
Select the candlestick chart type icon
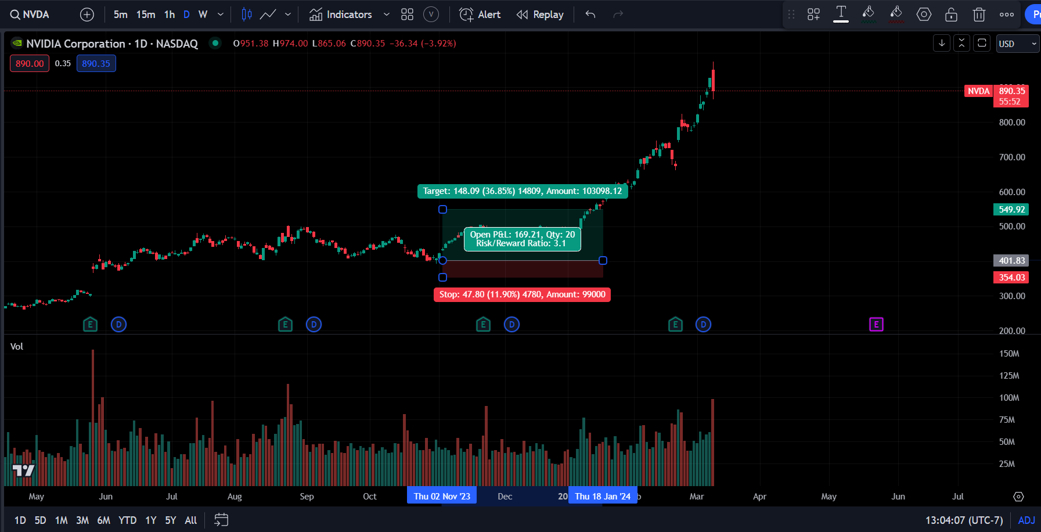click(247, 15)
